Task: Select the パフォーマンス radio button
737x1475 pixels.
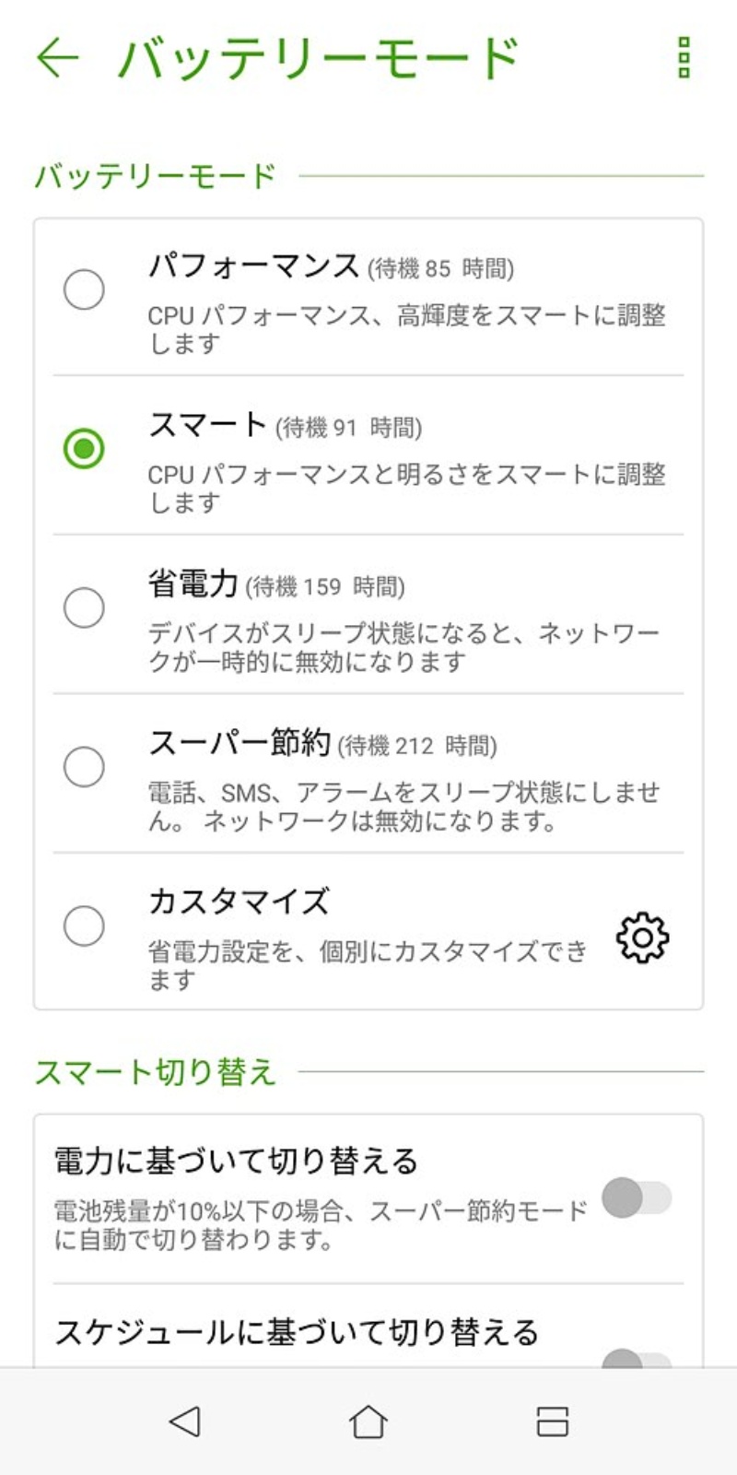Action: tap(84, 289)
